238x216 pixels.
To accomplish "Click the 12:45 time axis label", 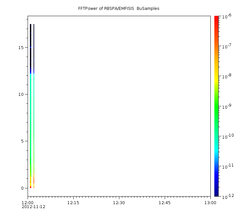I will tap(165, 203).
